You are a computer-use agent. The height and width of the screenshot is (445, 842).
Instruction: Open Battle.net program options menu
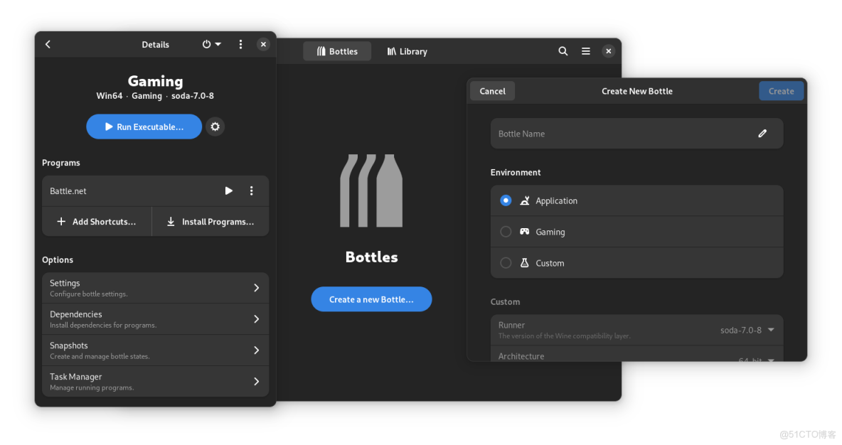[x=251, y=191]
